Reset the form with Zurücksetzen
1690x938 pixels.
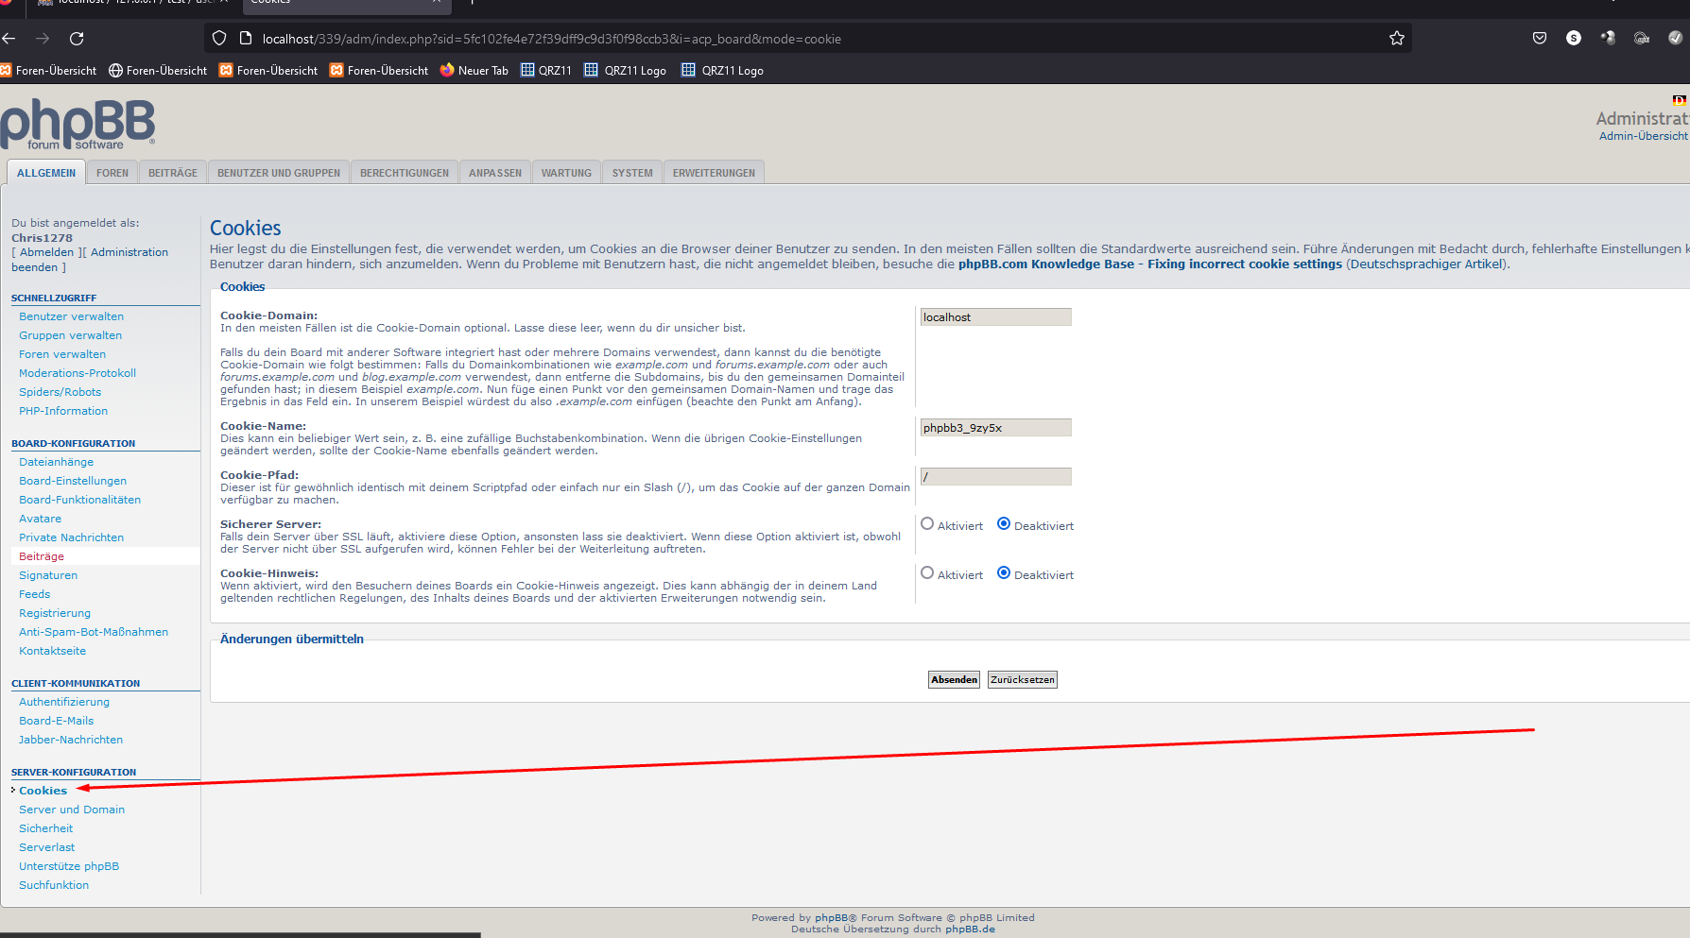click(x=1022, y=680)
